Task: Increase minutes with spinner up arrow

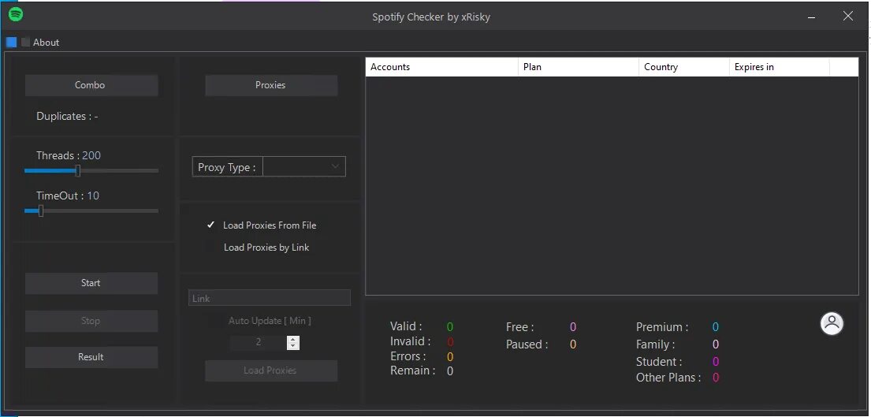Action: point(293,339)
